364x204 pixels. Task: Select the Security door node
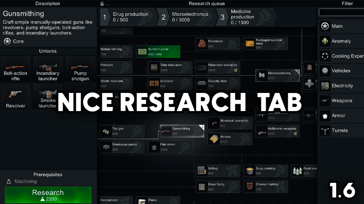coord(218,83)
